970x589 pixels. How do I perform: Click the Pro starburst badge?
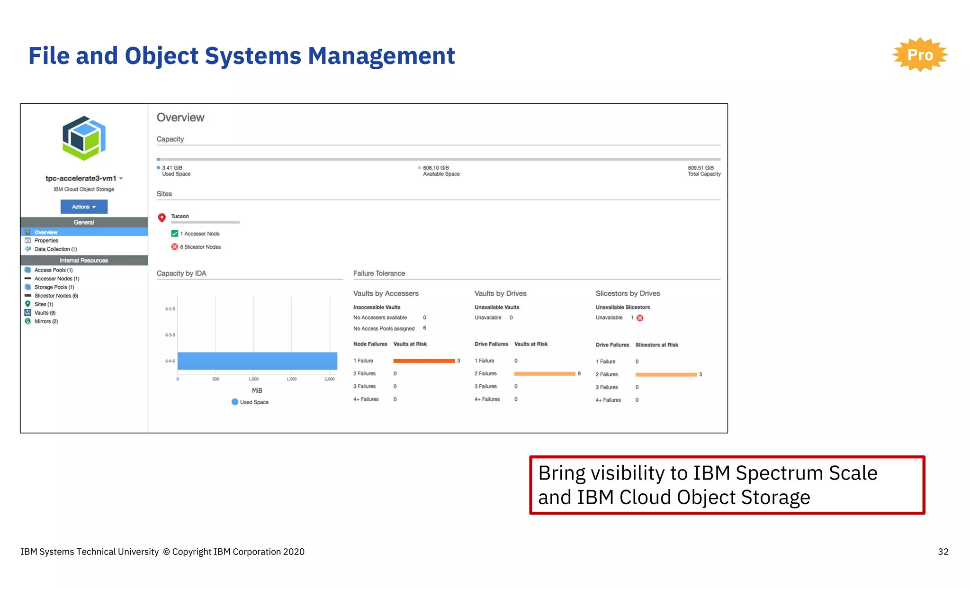click(x=920, y=55)
